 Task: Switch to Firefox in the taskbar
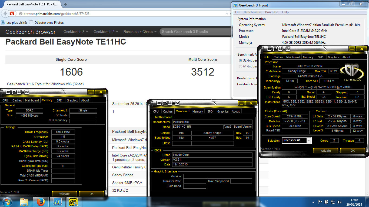(x=41, y=202)
